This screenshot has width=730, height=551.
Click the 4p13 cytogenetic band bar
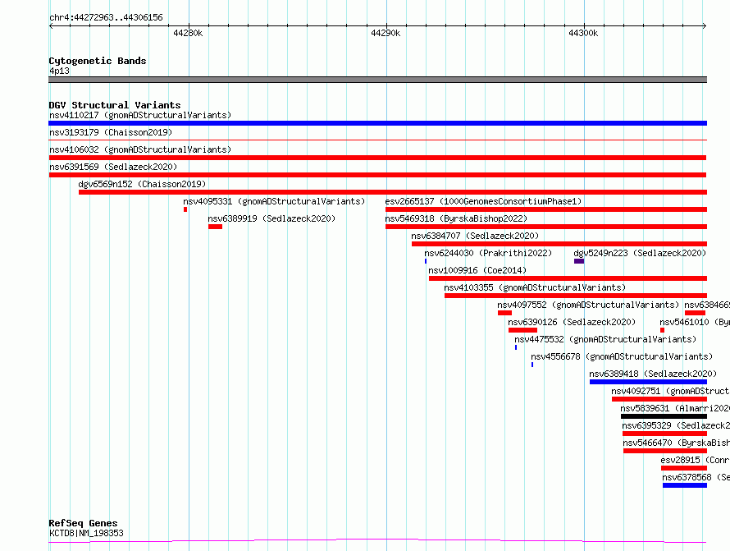(x=377, y=80)
